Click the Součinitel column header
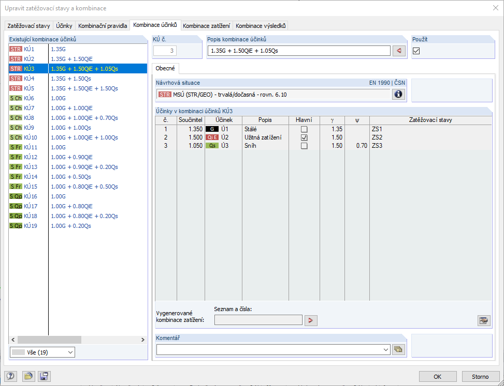Image resolution: width=504 pixels, height=386 pixels. pyautogui.click(x=191, y=120)
